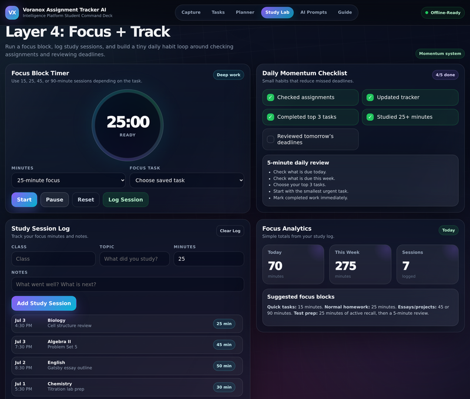Click the 45 min pill on Algebra II
The width and height of the screenshot is (470, 399).
click(224, 345)
